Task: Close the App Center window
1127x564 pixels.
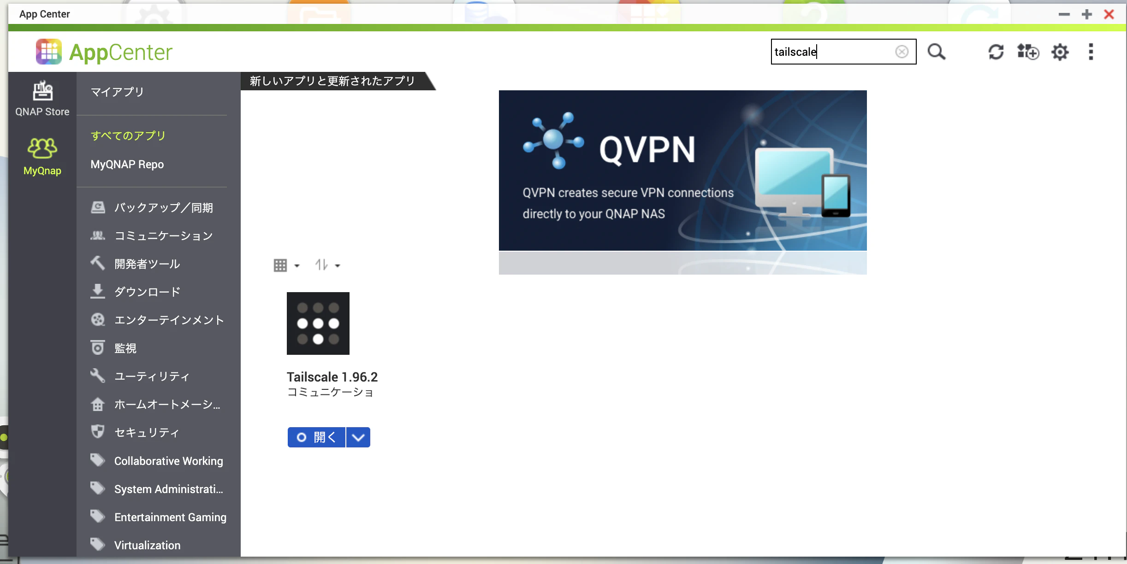Action: point(1109,14)
